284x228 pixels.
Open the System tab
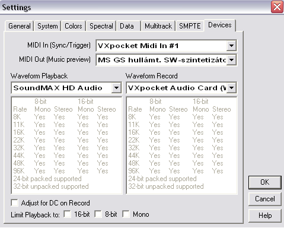coord(47,26)
